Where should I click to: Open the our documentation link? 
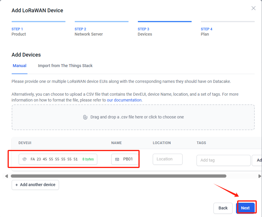[124, 100]
